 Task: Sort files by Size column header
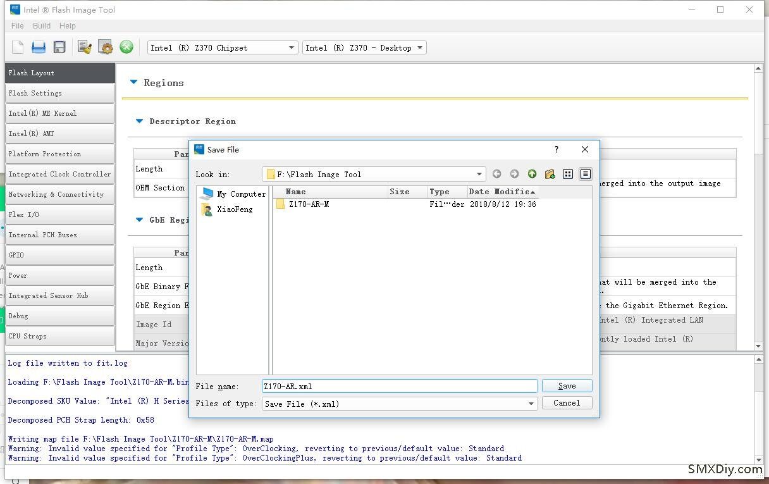(407, 192)
